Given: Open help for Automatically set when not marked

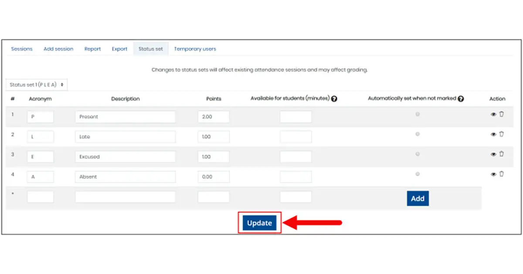Looking at the screenshot, I should click(461, 98).
